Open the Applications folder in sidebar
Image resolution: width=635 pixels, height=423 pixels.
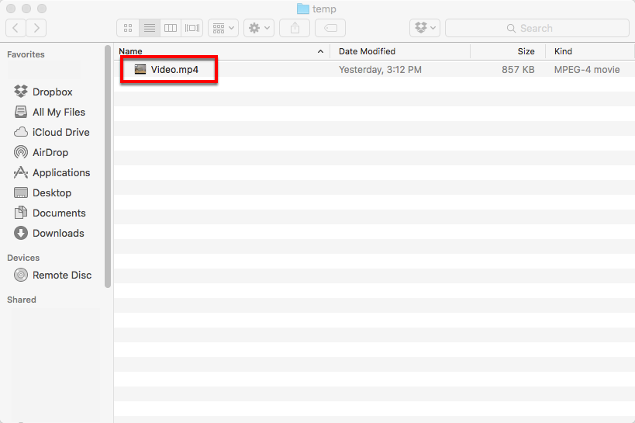[x=52, y=173]
